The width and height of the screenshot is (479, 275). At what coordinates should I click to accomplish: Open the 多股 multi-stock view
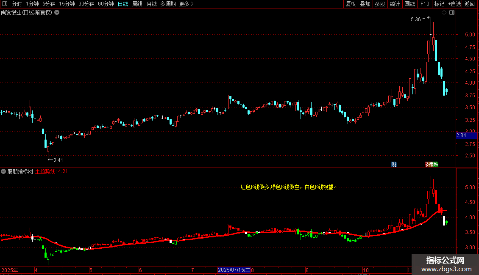tap(380, 4)
